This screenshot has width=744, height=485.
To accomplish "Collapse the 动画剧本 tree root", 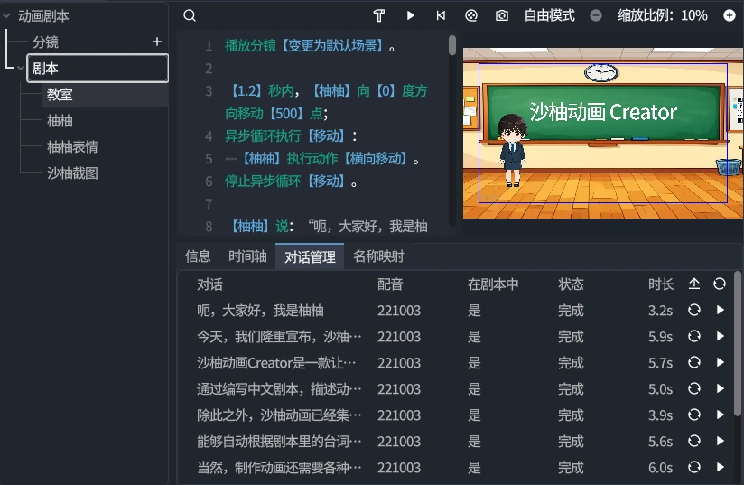I will pyautogui.click(x=6, y=16).
